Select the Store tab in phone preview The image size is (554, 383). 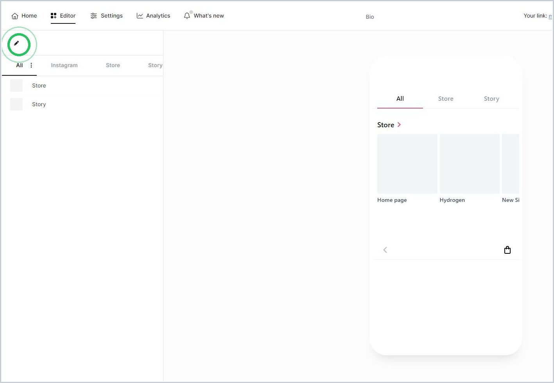(446, 99)
